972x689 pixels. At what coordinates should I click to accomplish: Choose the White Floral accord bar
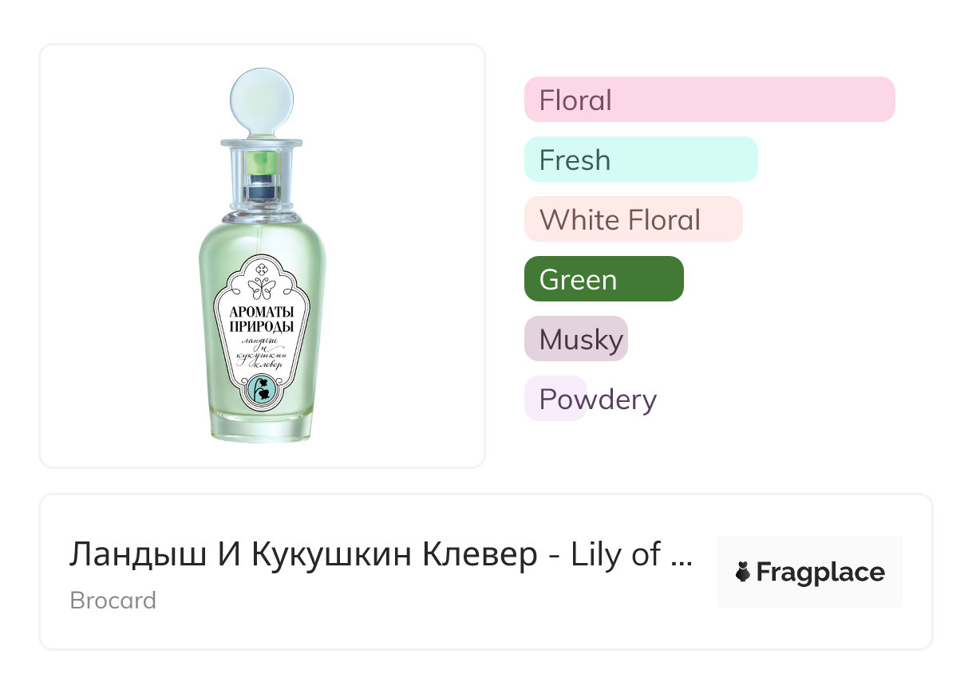coord(633,219)
